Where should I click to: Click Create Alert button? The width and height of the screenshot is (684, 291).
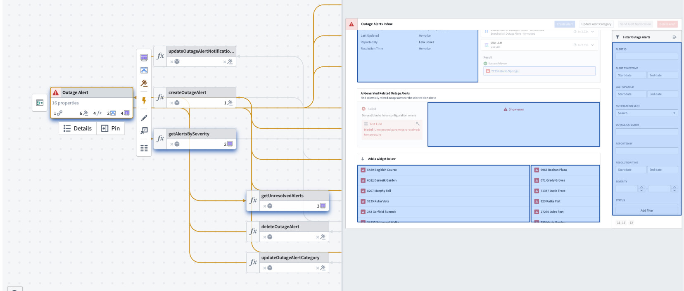[x=564, y=24]
